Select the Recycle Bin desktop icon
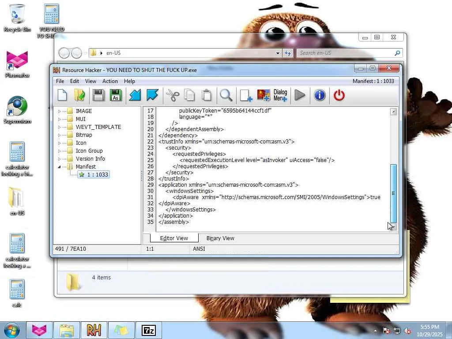This screenshot has width=452, height=339. coord(17,18)
